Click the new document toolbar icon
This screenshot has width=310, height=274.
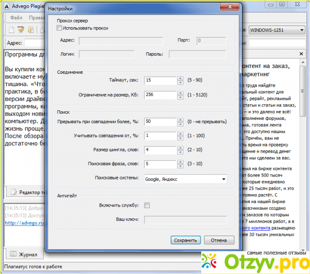[10, 30]
